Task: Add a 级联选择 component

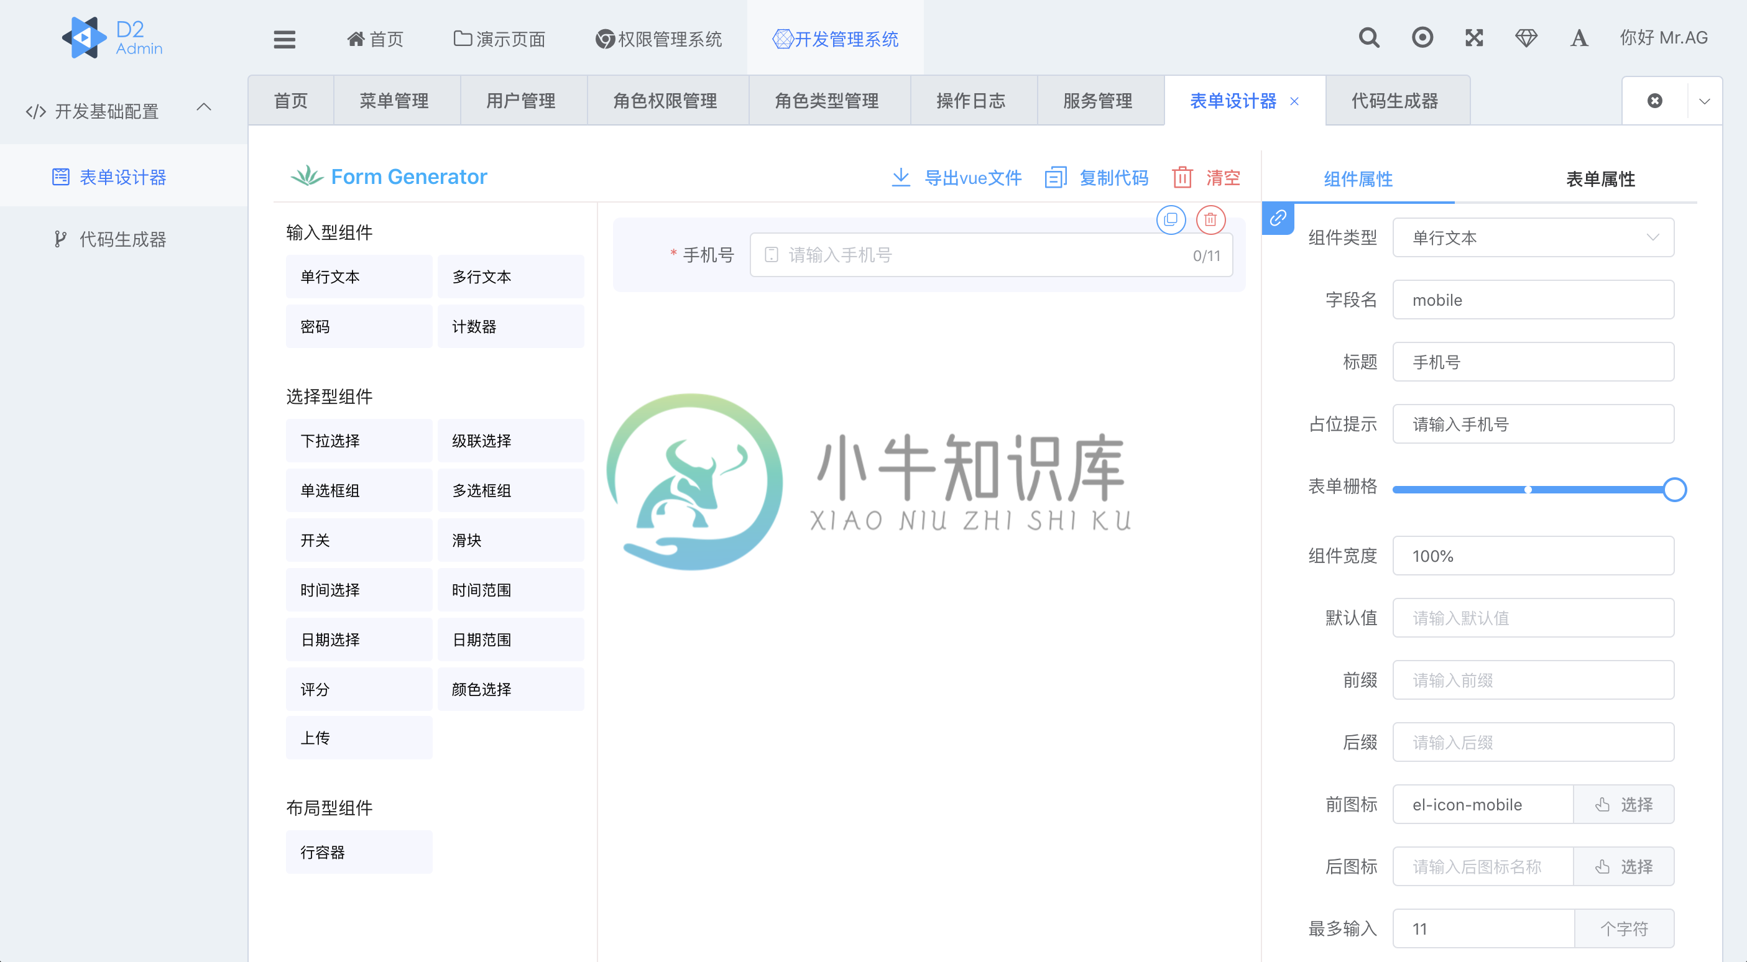Action: (x=510, y=441)
